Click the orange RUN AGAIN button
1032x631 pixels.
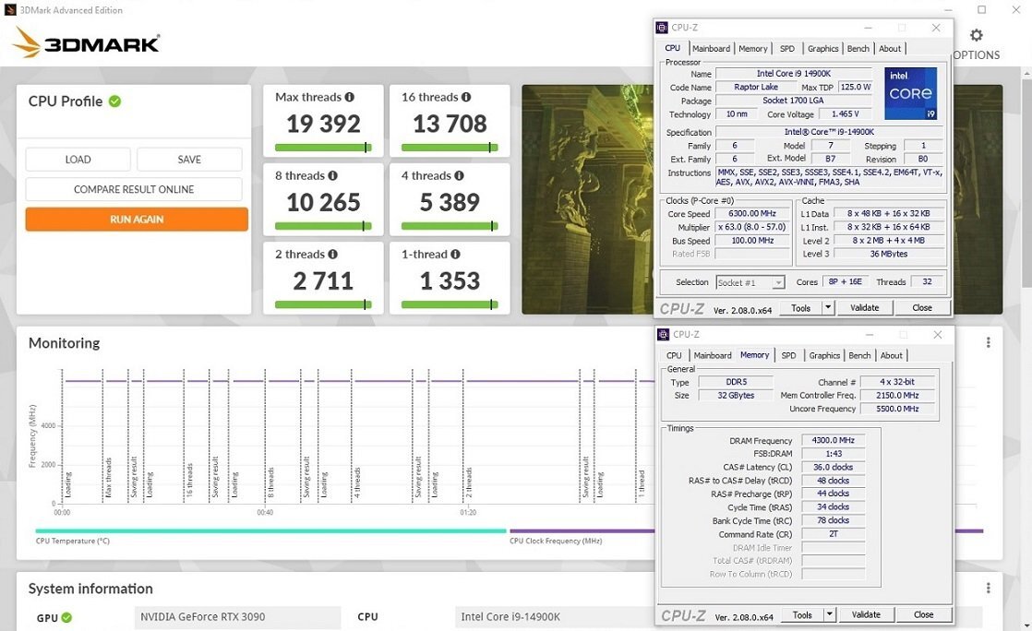click(137, 220)
